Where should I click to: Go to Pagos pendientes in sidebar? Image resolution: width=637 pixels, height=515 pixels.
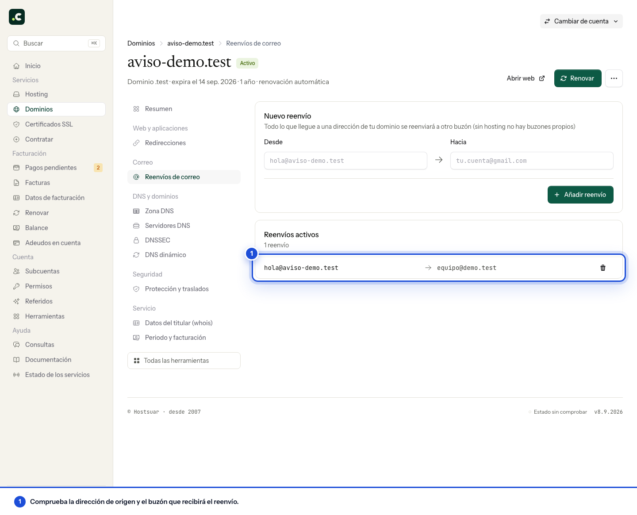click(56, 168)
